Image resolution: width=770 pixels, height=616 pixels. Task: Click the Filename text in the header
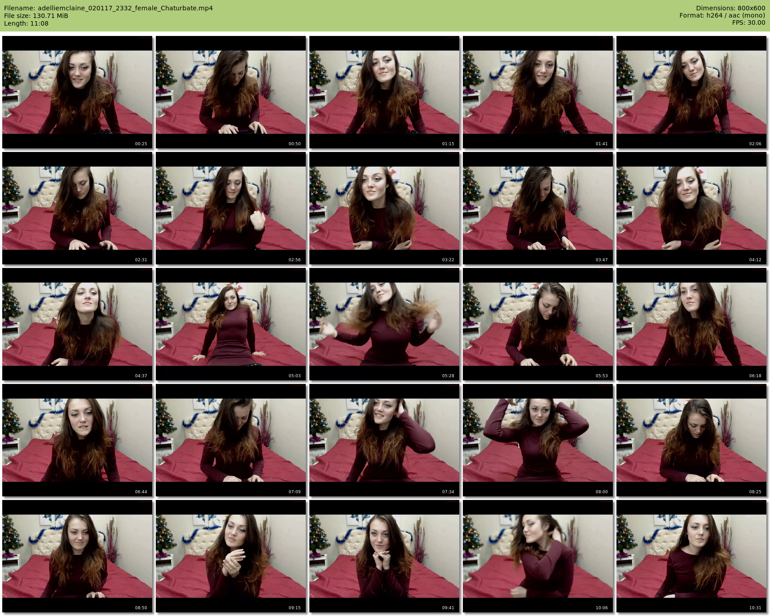click(109, 8)
